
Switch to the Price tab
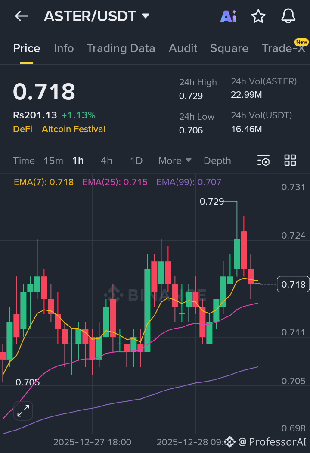click(x=27, y=48)
